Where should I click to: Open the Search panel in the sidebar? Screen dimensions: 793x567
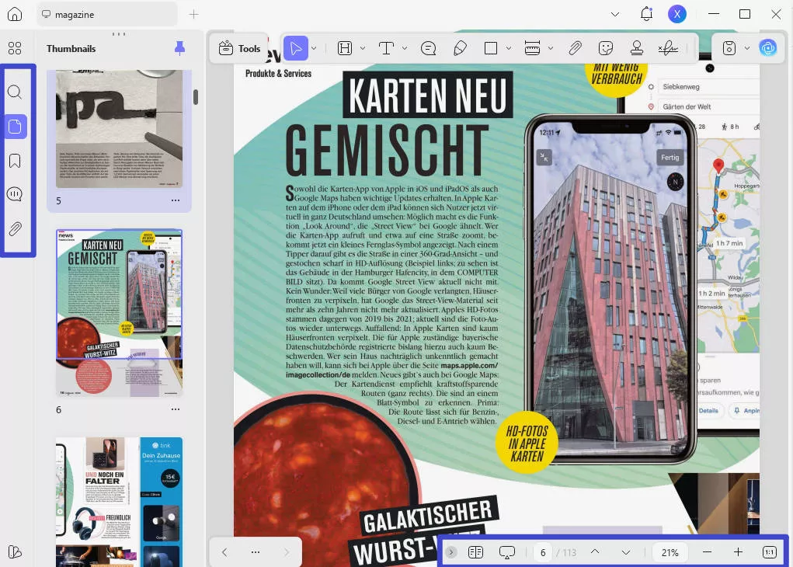15,92
